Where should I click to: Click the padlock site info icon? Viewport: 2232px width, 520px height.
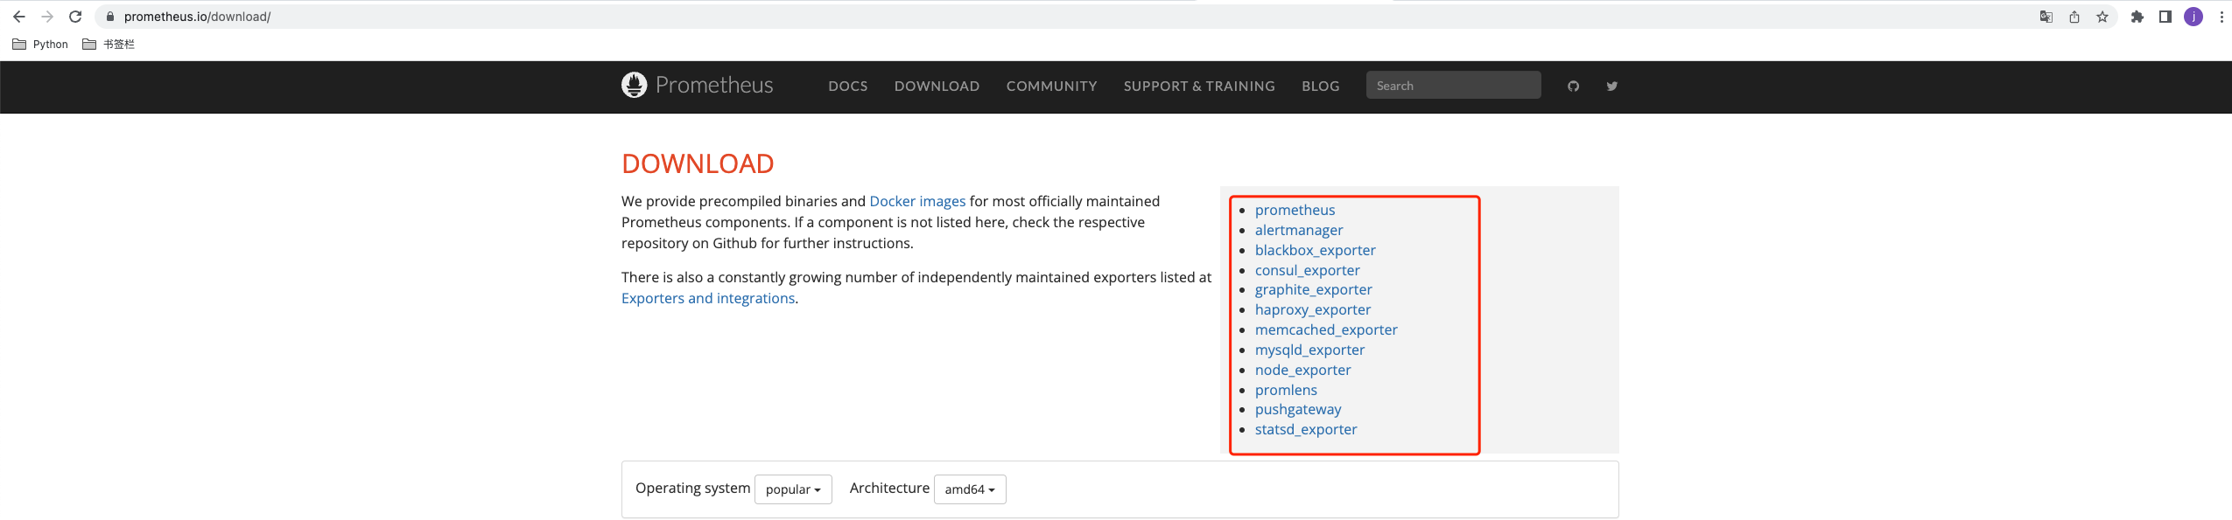110,17
